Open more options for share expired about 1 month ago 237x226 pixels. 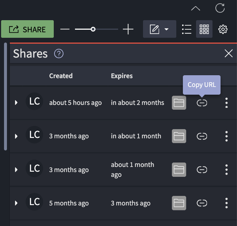(227, 169)
